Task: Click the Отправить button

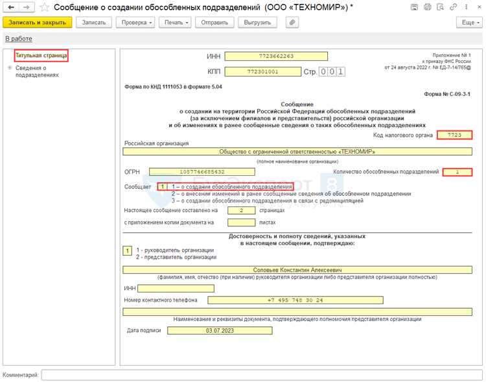Action: tap(214, 22)
